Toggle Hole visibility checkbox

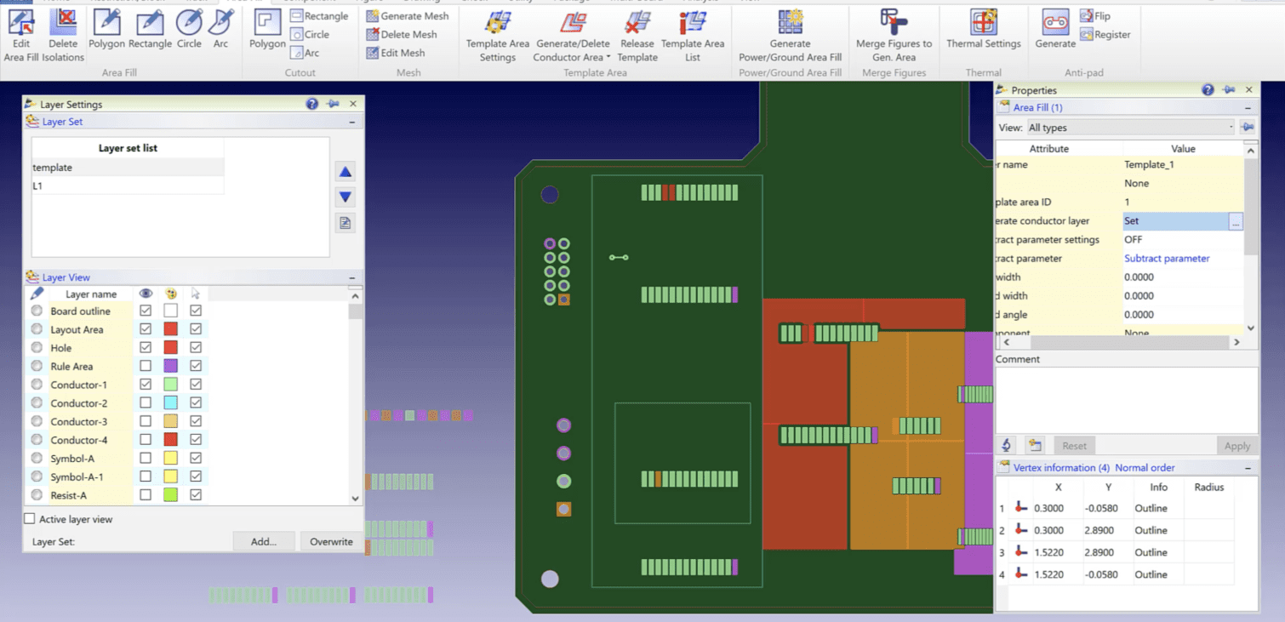146,348
